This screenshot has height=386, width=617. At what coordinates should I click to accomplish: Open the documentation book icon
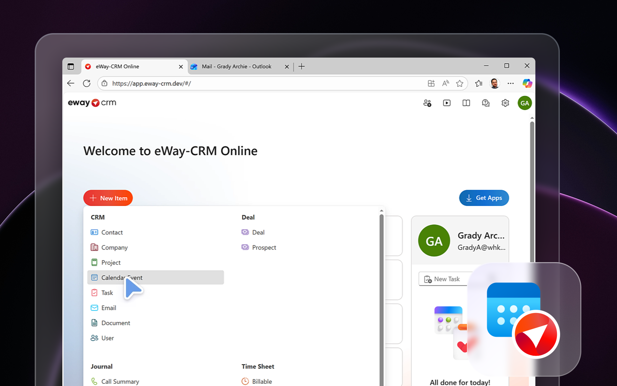coord(466,103)
